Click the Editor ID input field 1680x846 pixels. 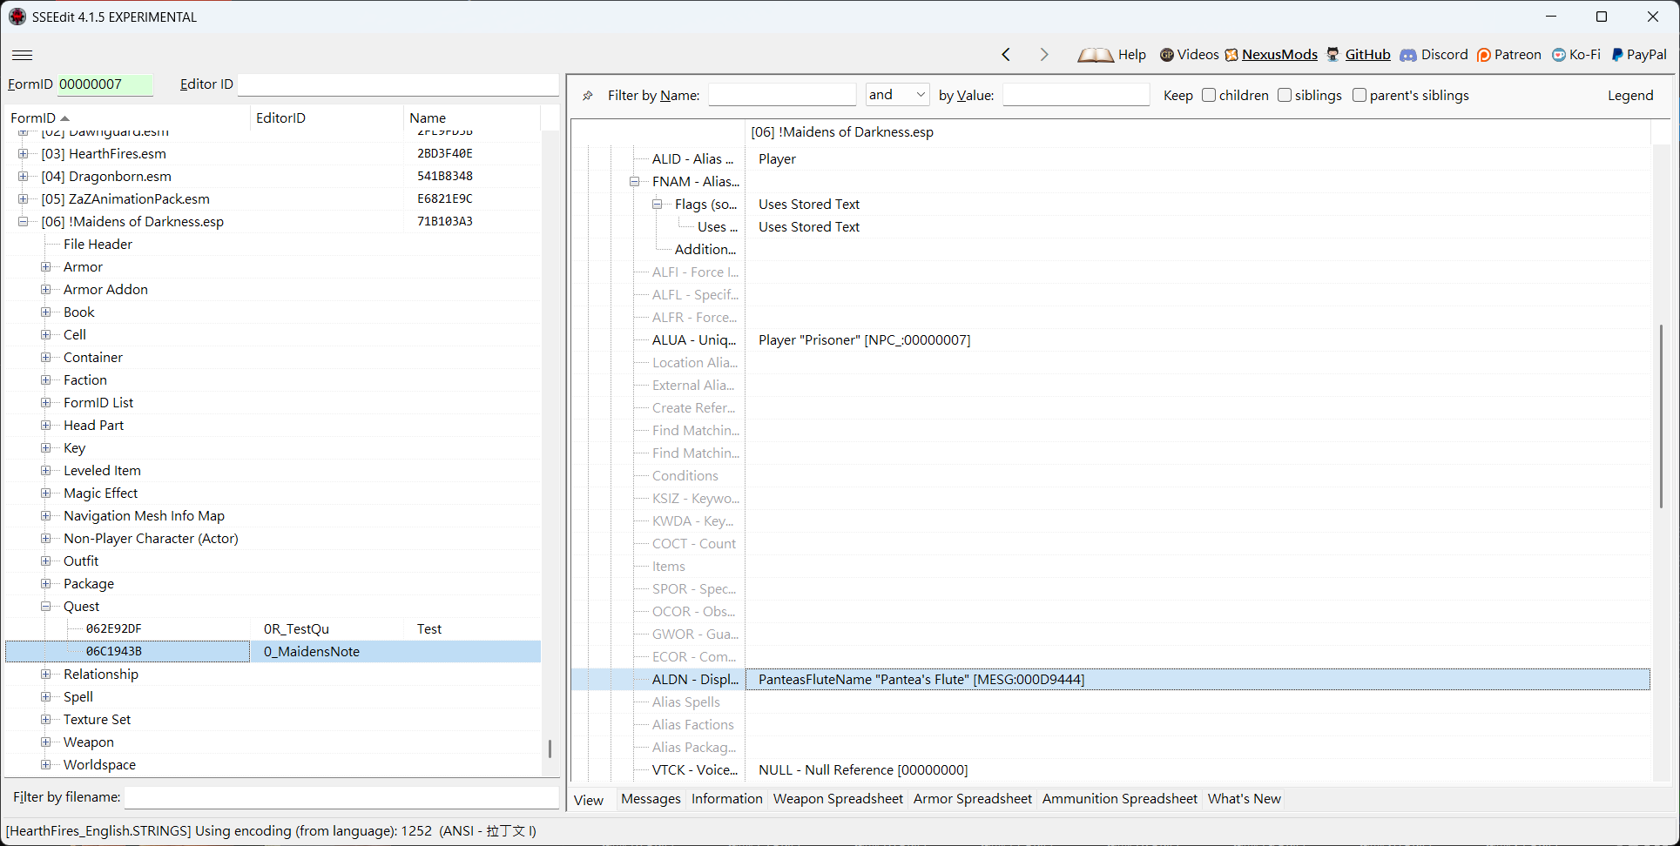[398, 84]
